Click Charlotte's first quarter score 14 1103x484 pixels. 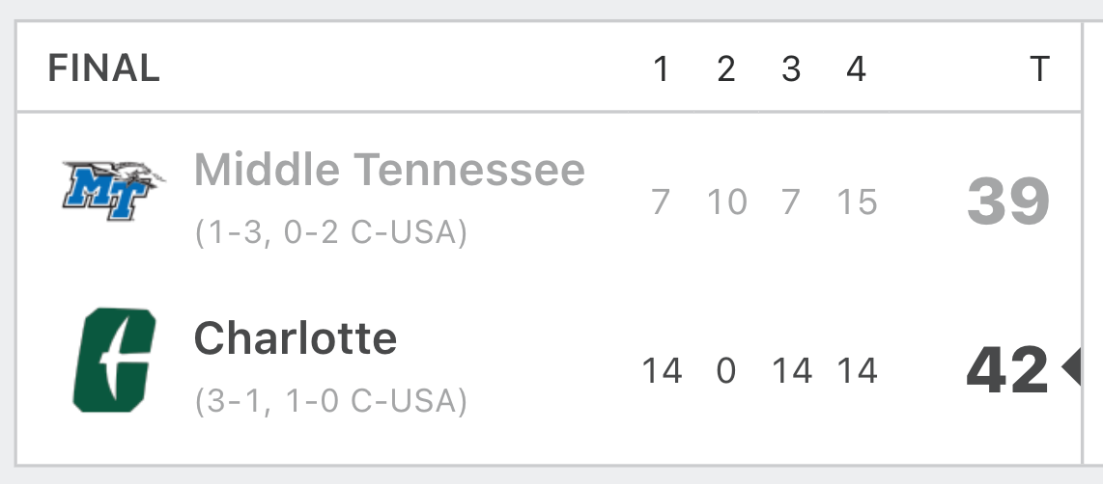[662, 371]
